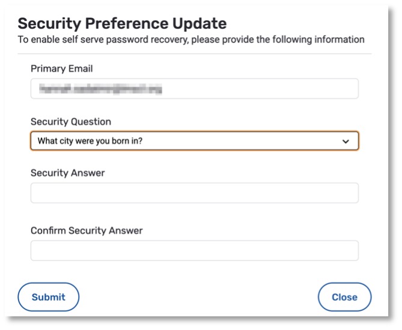Click the Confirm Security Answer label
The width and height of the screenshot is (402, 330).
click(x=87, y=230)
